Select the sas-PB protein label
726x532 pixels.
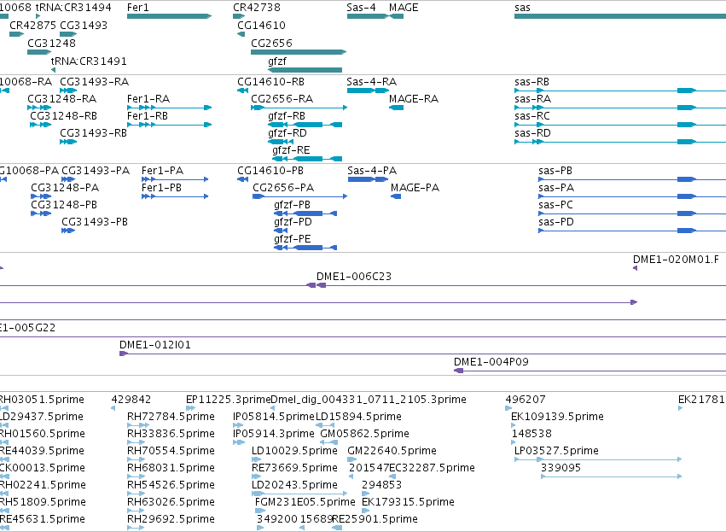[x=555, y=171]
